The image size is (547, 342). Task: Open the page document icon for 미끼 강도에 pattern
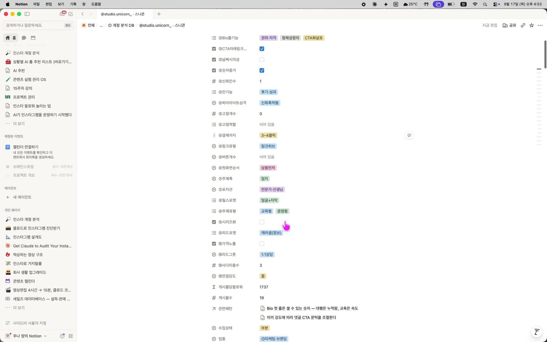(263, 317)
